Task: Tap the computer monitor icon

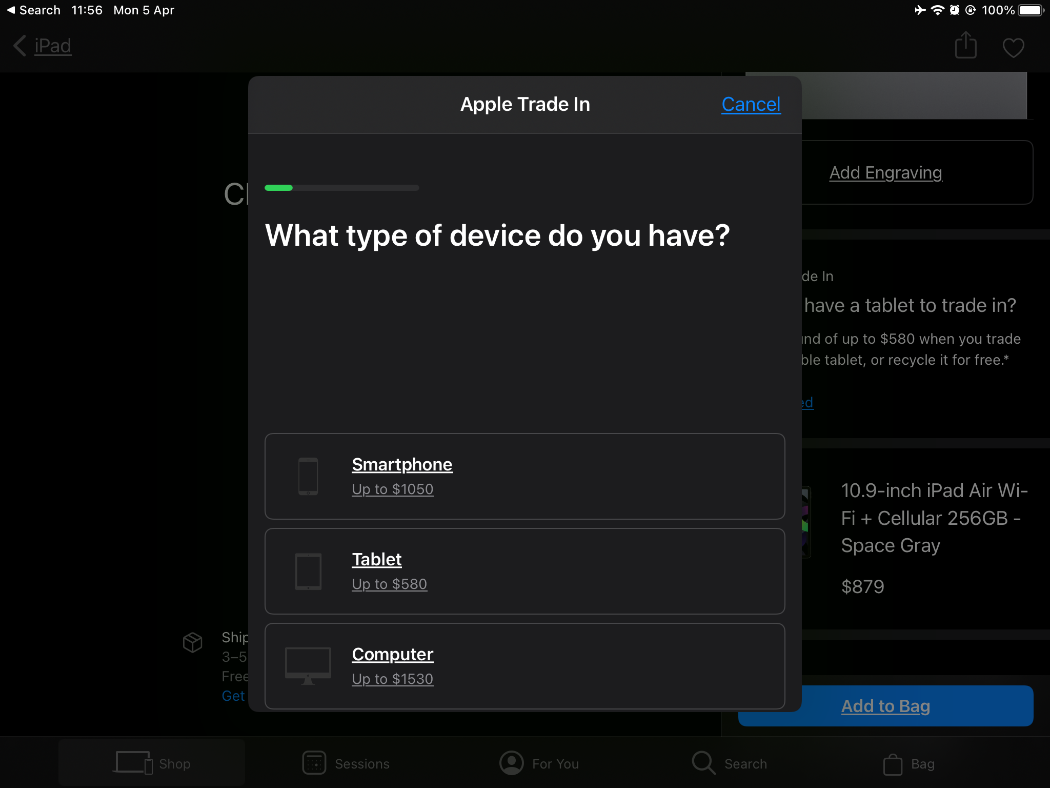Action: coord(308,665)
